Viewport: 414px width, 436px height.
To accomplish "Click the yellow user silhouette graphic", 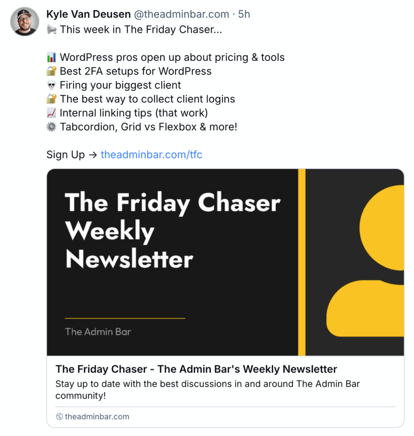I will 366,261.
